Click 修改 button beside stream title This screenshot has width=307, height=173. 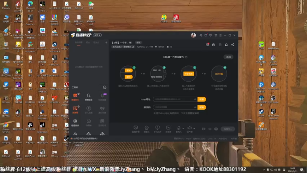[x=139, y=43]
